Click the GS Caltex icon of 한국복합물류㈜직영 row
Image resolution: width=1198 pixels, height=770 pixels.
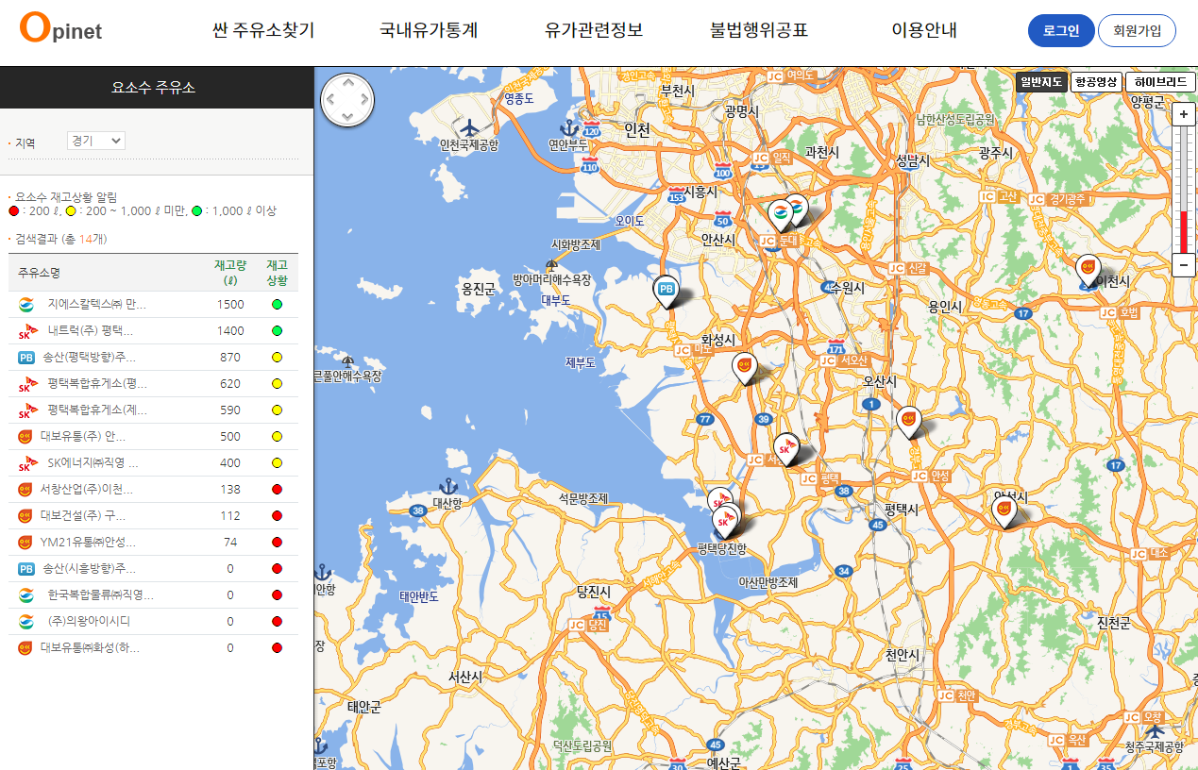tap(25, 595)
